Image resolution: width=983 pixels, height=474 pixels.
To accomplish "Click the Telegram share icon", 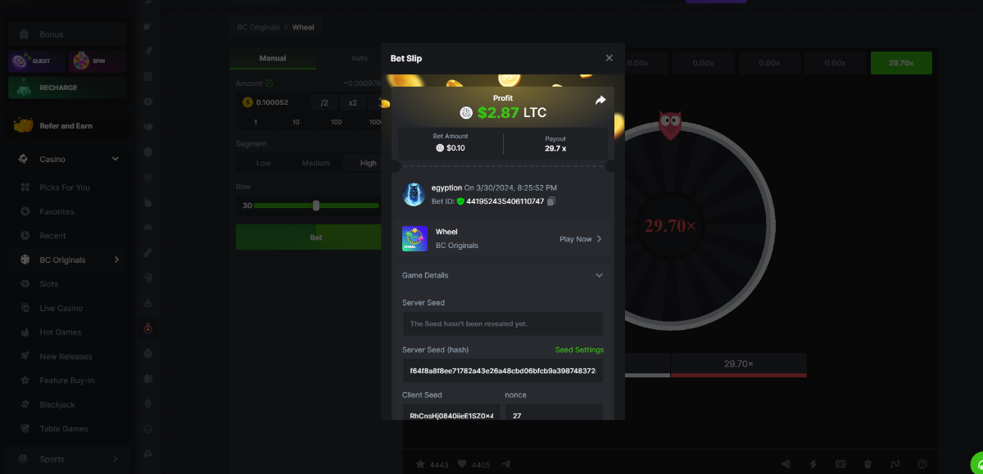I will (505, 464).
